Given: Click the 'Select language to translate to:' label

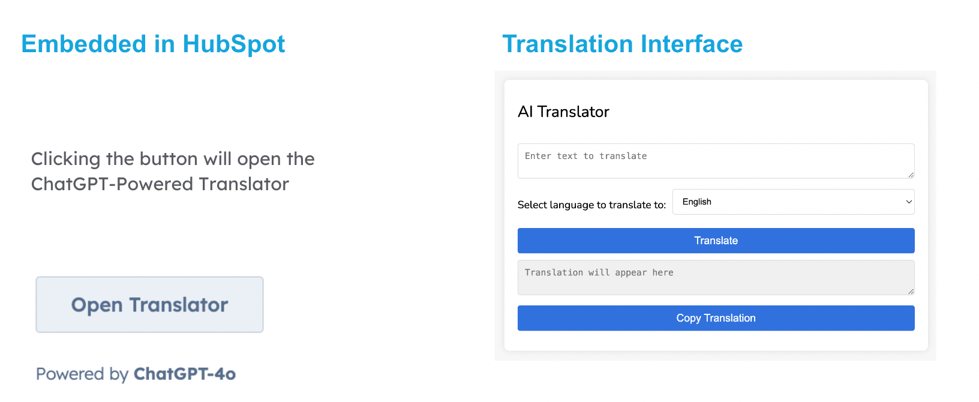Looking at the screenshot, I should (591, 205).
